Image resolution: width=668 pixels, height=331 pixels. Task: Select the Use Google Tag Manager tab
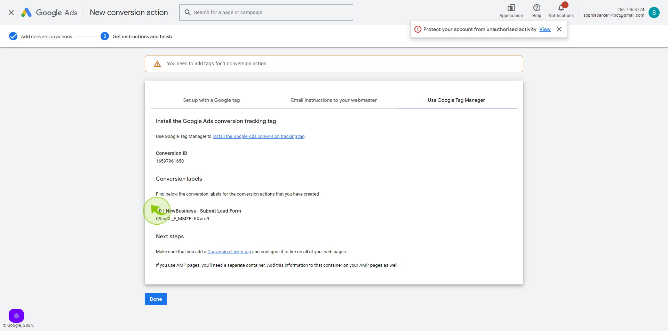pos(456,100)
